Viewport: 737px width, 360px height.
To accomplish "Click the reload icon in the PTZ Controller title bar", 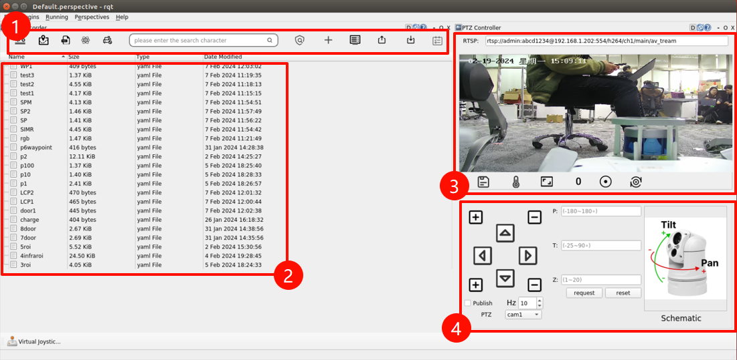I will tap(700, 27).
